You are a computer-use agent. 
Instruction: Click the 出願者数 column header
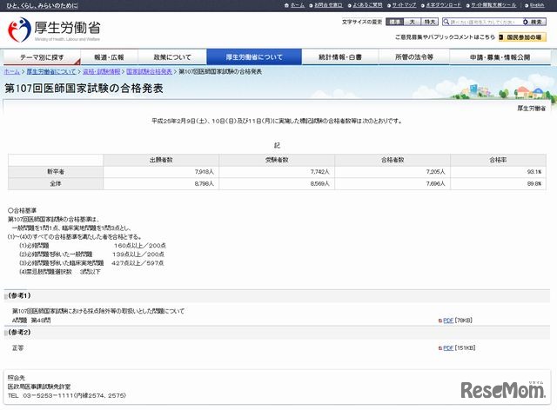[161, 160]
